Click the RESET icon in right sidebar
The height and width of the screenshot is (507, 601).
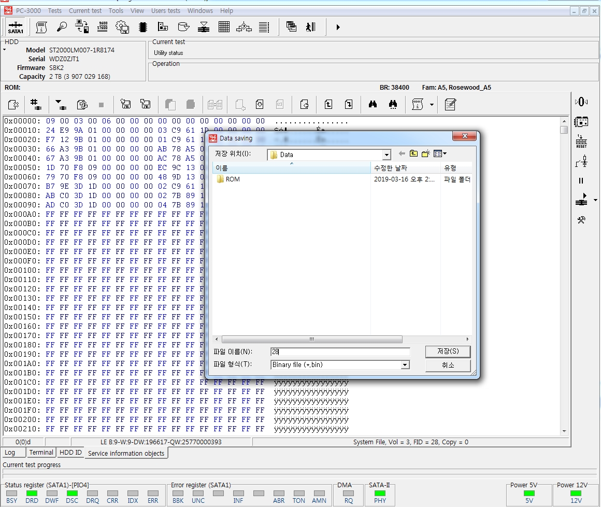point(581,142)
